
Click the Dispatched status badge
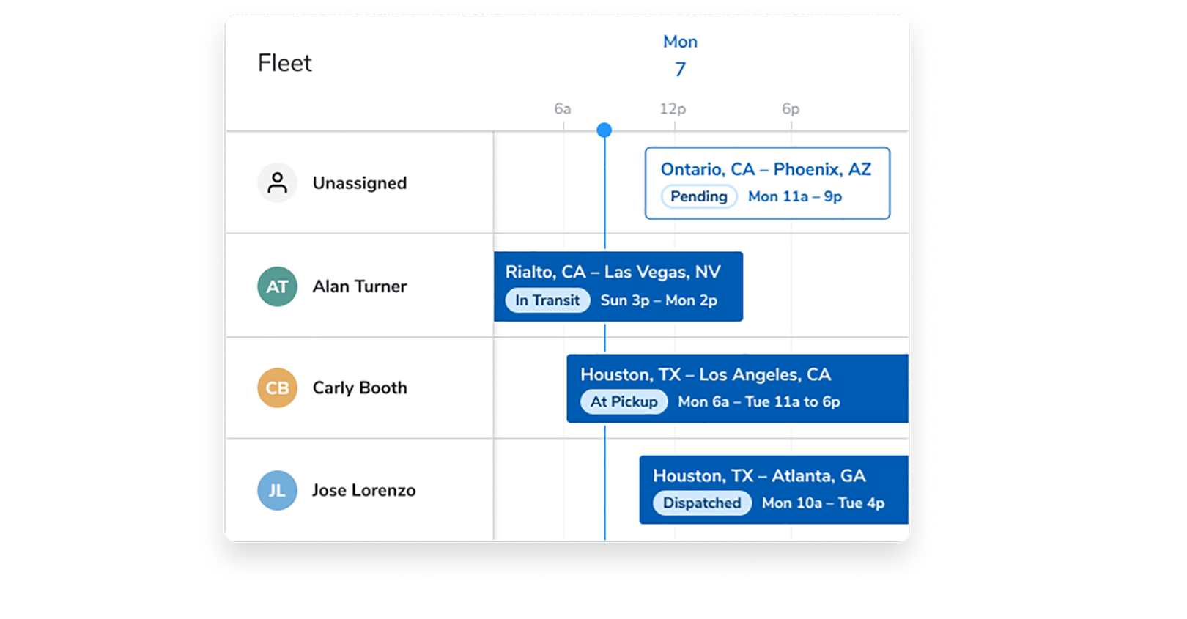point(702,503)
